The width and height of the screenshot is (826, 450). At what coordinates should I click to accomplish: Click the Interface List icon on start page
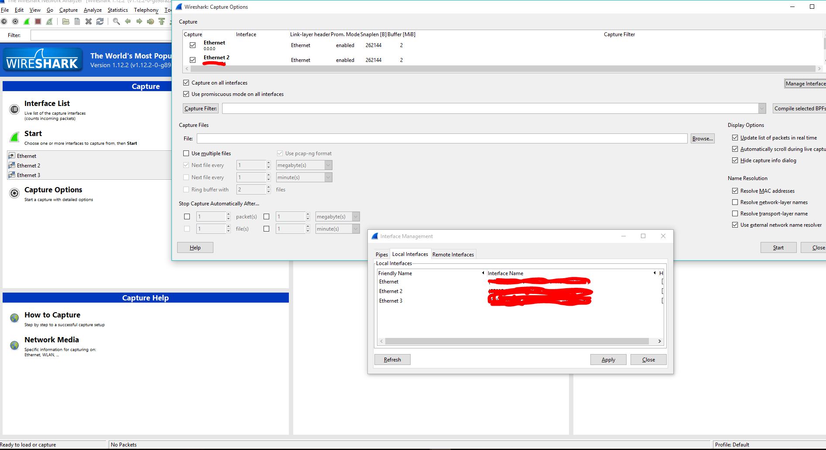pos(14,109)
